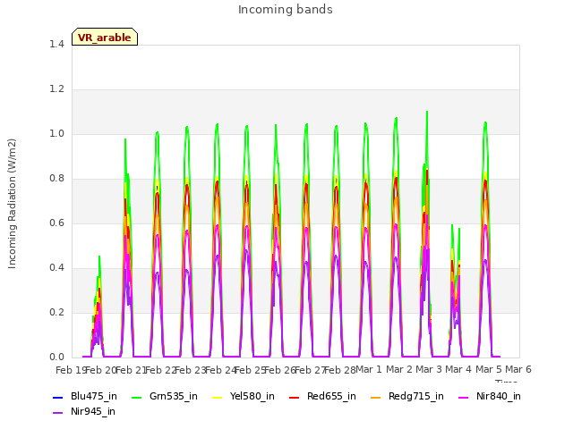
Task: Select the Blu475_in legend label
Action: click(x=94, y=396)
